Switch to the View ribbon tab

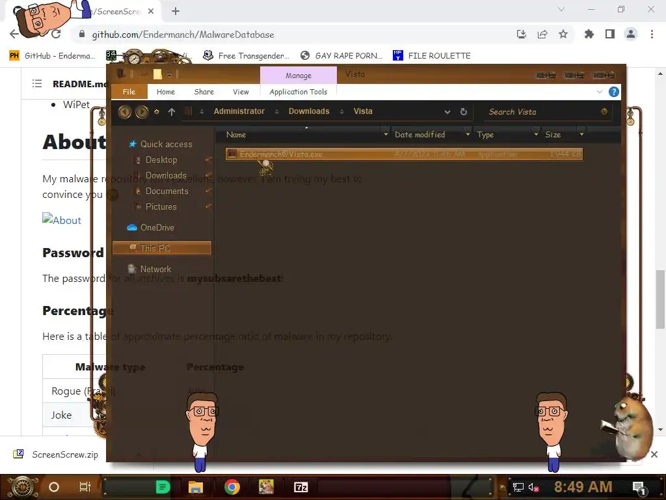[241, 92]
